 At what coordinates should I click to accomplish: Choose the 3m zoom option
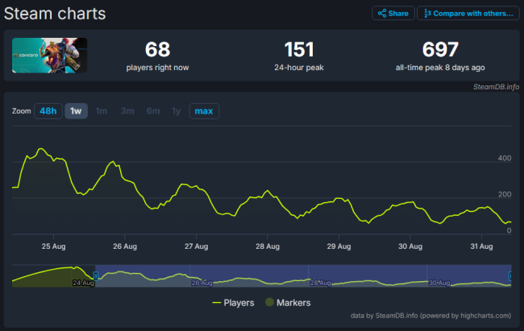click(127, 111)
